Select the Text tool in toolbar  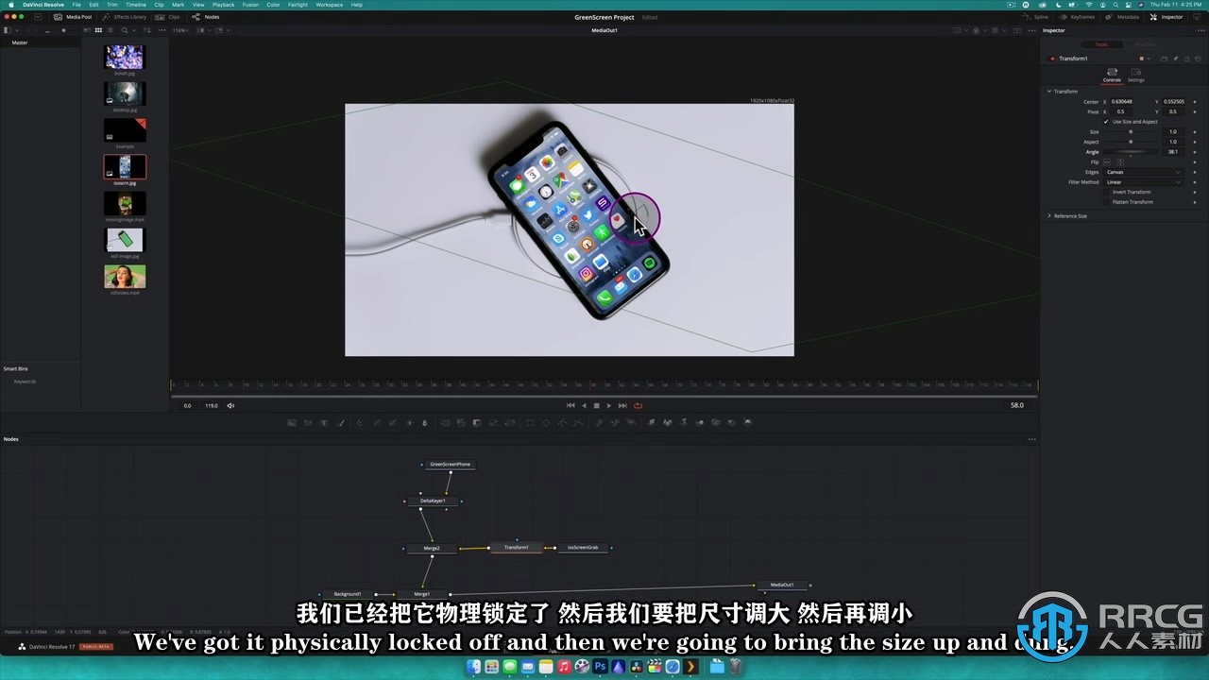[324, 422]
